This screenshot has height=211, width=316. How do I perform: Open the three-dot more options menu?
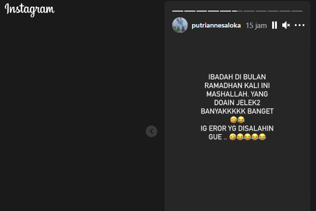pyautogui.click(x=300, y=25)
